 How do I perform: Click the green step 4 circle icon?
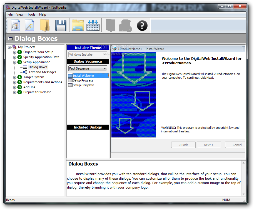(20, 77)
